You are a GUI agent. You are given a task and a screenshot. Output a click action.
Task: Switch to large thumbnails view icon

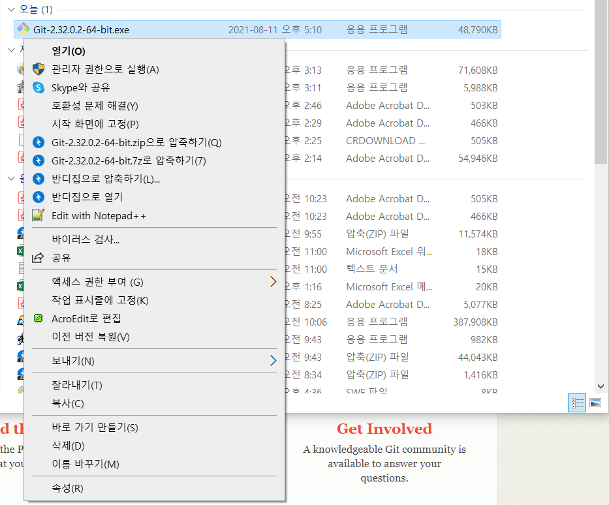tap(595, 403)
